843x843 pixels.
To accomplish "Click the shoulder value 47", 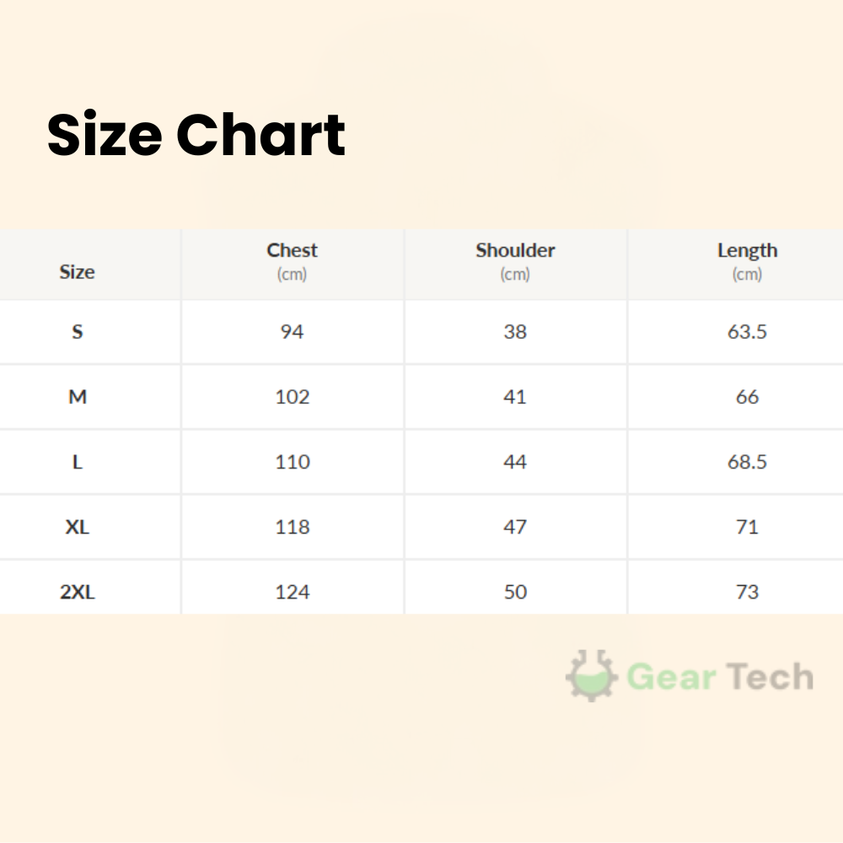I will [x=515, y=527].
